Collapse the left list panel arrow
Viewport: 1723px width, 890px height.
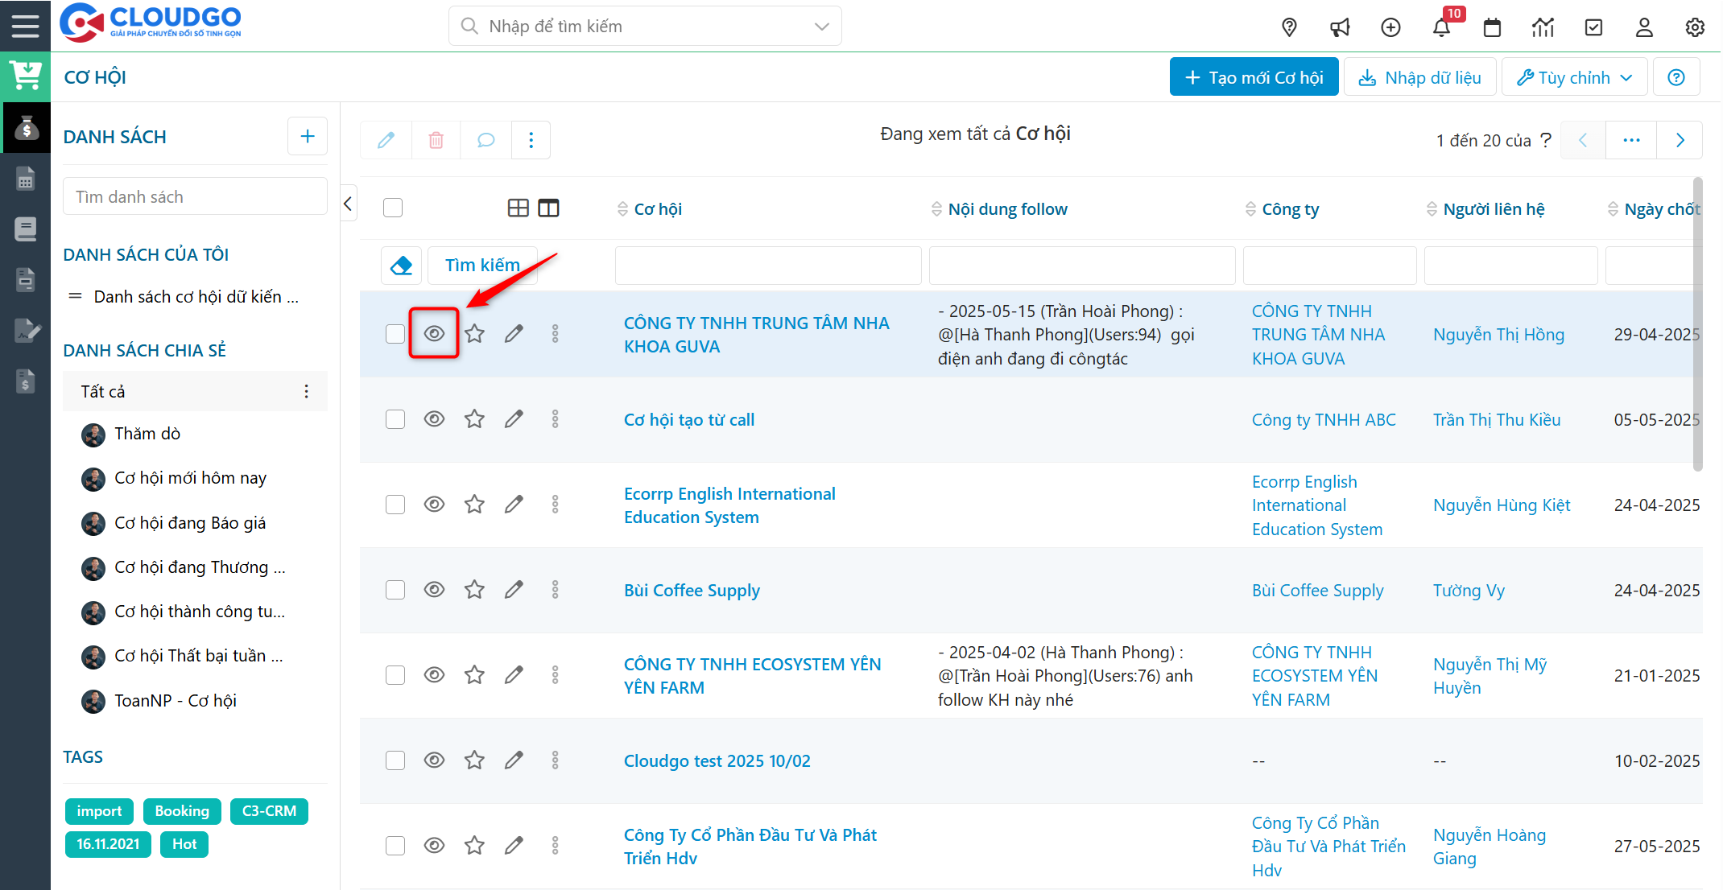[x=348, y=204]
